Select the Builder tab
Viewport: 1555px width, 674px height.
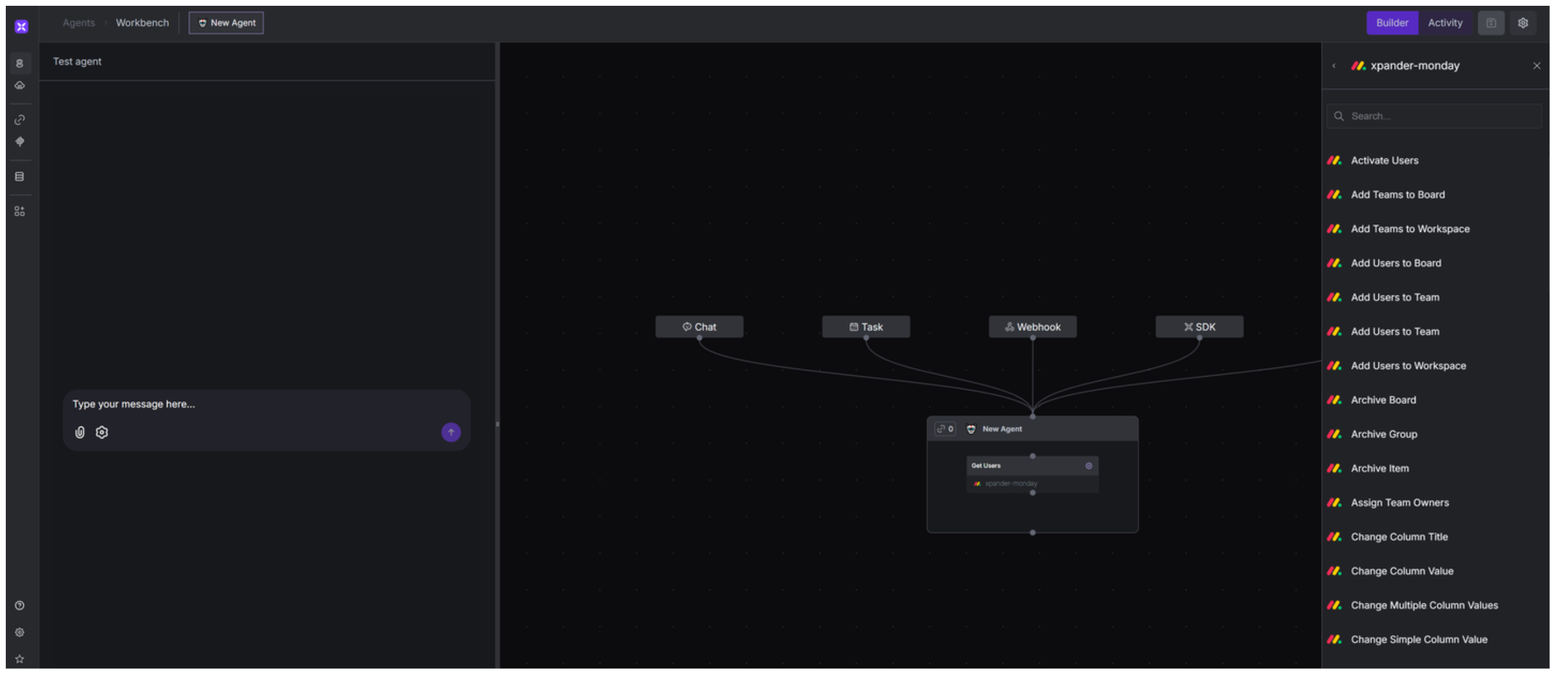tap(1392, 23)
